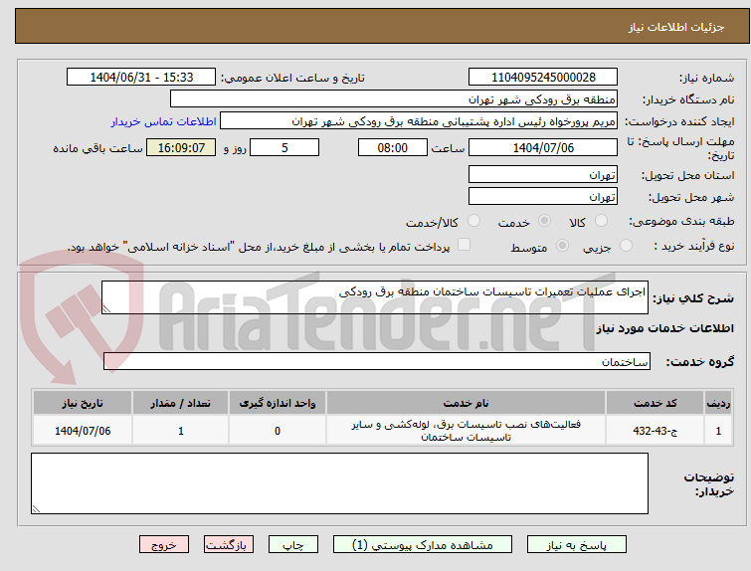This screenshot has width=751, height=571.
Task: Click the واحد اندازه گیری column header
Action: [x=278, y=403]
